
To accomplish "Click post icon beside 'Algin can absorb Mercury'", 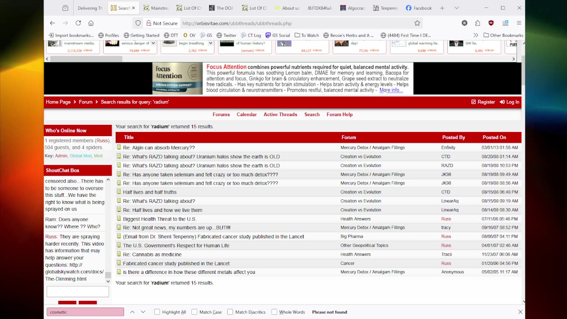I will click(x=119, y=148).
